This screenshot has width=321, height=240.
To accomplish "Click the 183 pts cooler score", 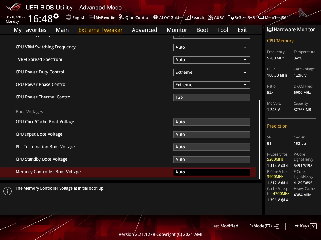I will pos(300,143).
